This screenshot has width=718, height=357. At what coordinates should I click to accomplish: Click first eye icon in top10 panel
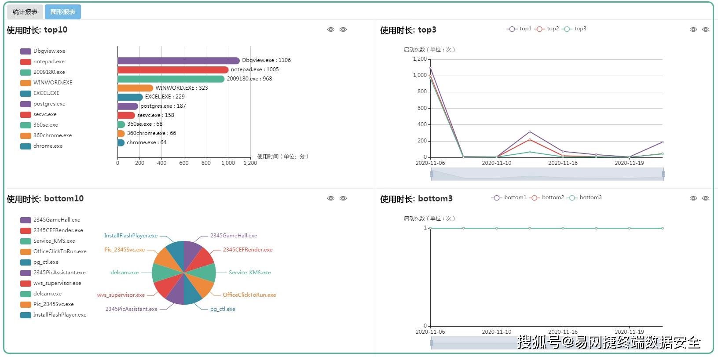pos(331,29)
